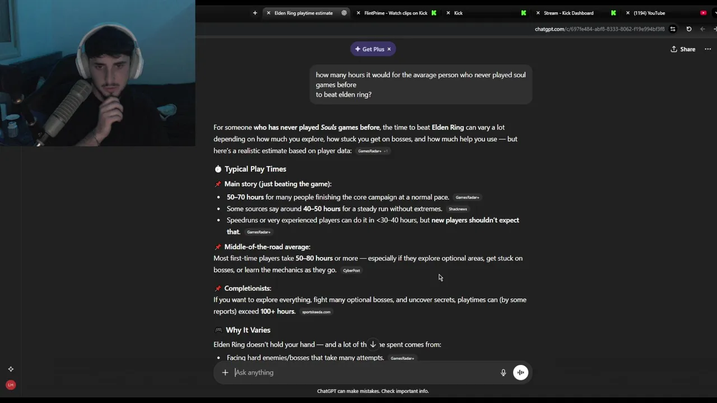This screenshot has width=717, height=403.
Task: Open site settings icon beside the URL
Action: coord(673,29)
